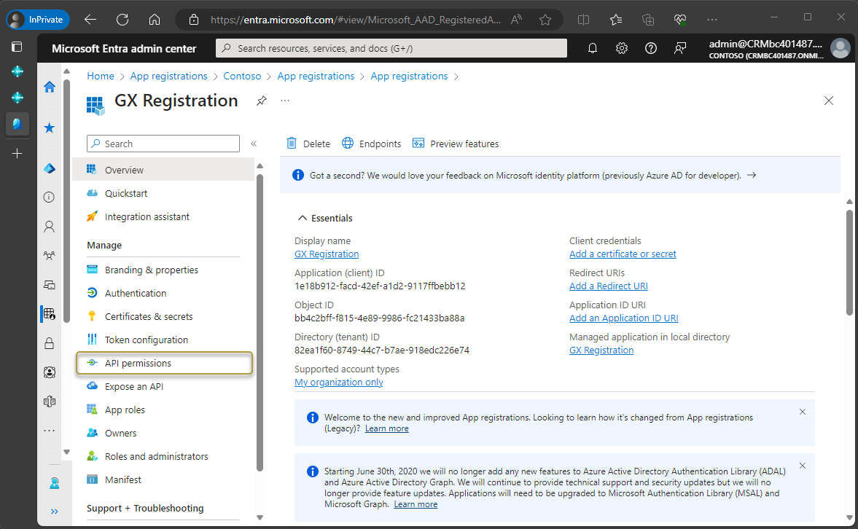
Task: Click the help question mark icon
Action: coord(651,48)
